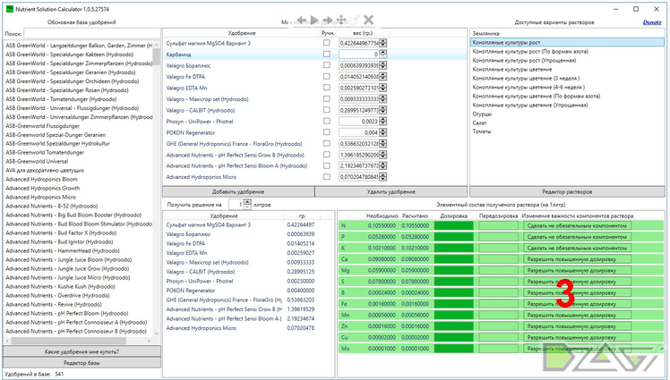This screenshot has width=670, height=380.
Task: Toggle manual checkbox for Valagro EDTA Mn
Action: click(326, 88)
